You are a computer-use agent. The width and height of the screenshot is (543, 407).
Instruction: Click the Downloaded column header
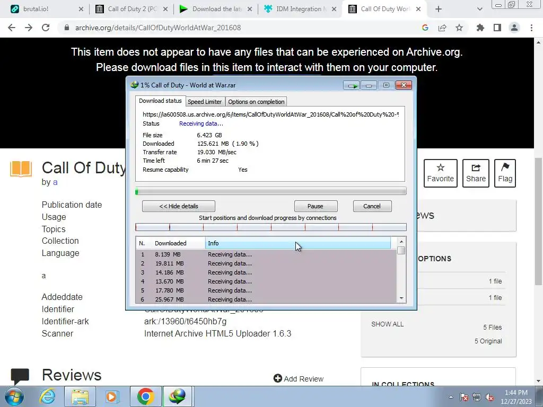click(x=178, y=243)
